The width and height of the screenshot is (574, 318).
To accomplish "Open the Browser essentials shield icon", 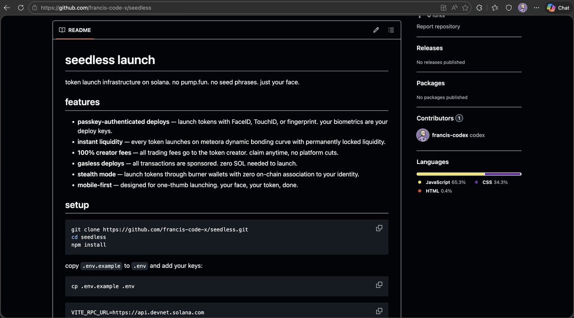I will click(509, 8).
